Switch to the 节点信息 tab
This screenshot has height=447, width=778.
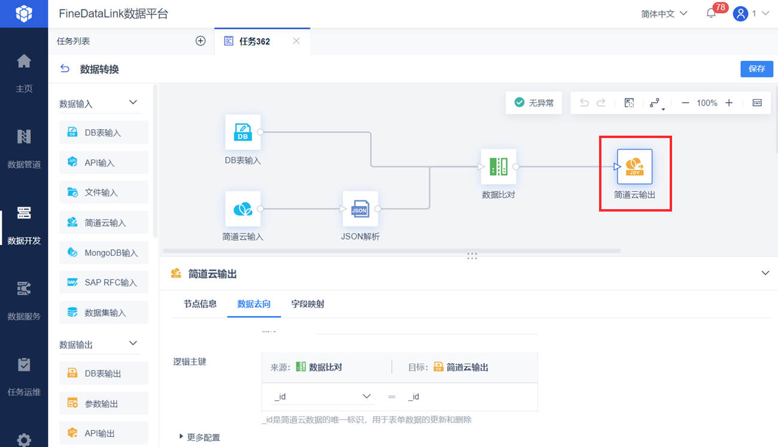(200, 304)
